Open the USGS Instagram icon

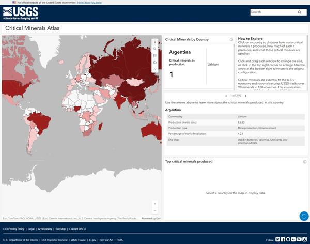point(304,239)
